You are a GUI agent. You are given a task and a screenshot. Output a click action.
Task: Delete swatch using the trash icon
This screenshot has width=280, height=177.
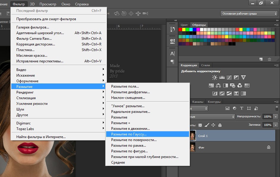point(269,59)
